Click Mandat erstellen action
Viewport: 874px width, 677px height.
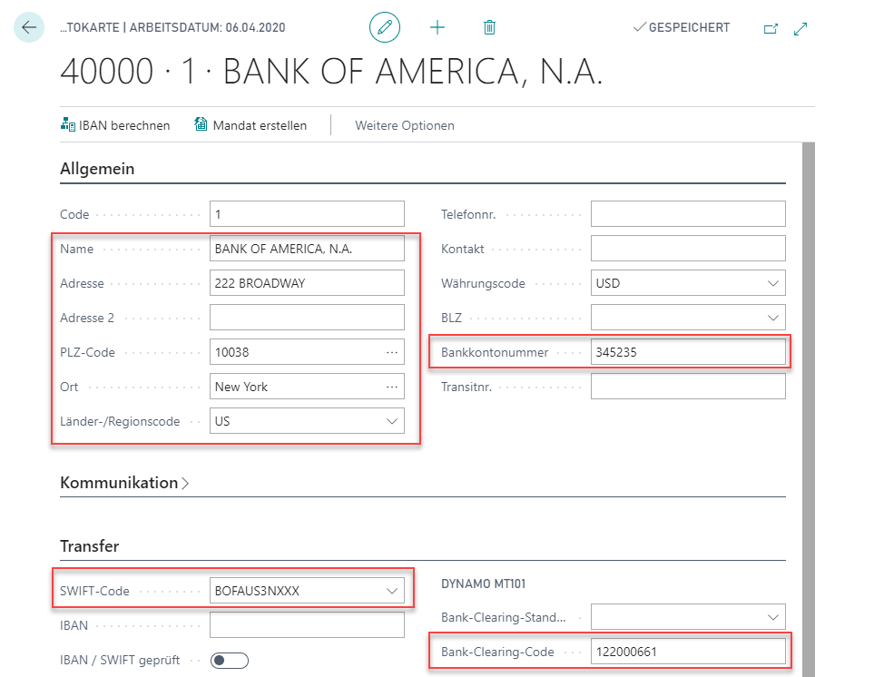tap(250, 125)
